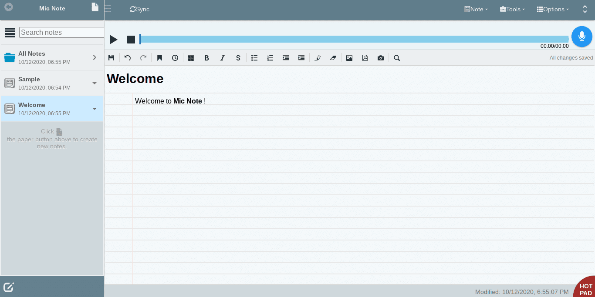This screenshot has width=595, height=297.
Task: Open the Sample note dropdown arrow
Action: coord(95,83)
